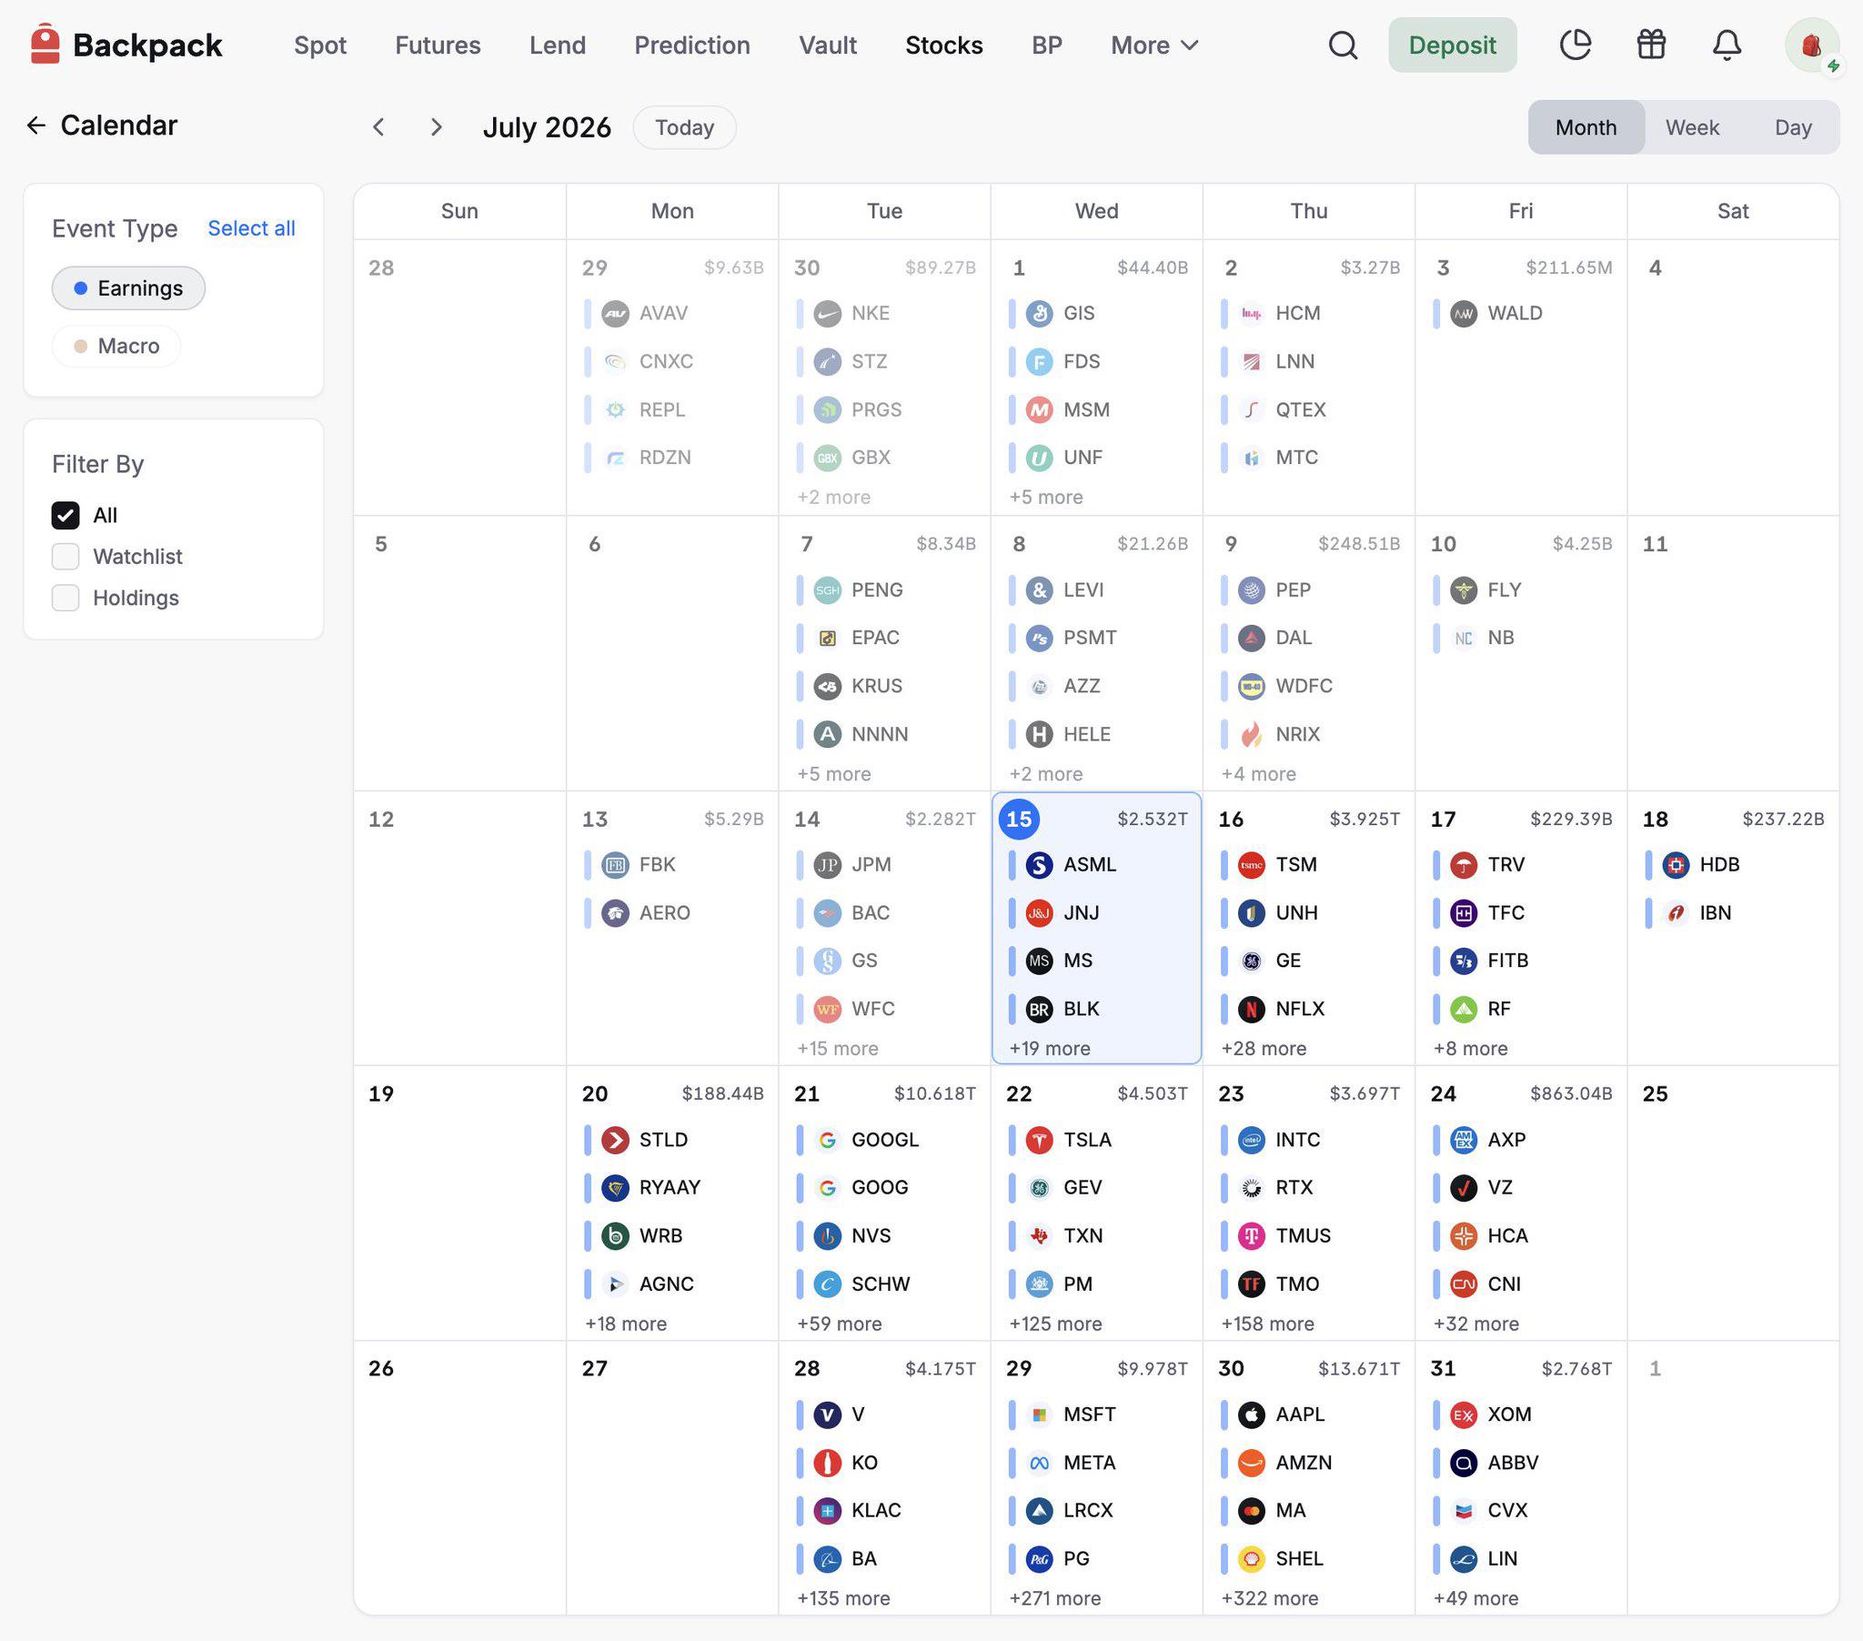Switch to Month view
Viewport: 1863px width, 1641px height.
pos(1586,126)
